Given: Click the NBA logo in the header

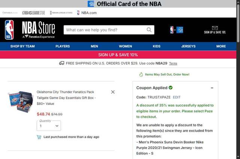Looking at the screenshot, I should tap(9, 30).
